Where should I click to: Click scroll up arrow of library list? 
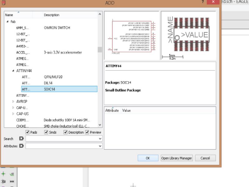pos(100,14)
